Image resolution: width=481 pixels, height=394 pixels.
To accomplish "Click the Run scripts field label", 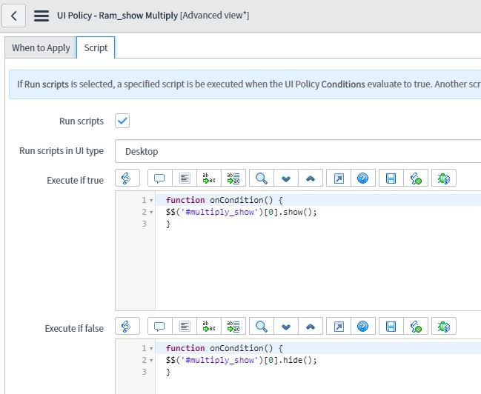I will click(x=82, y=121).
